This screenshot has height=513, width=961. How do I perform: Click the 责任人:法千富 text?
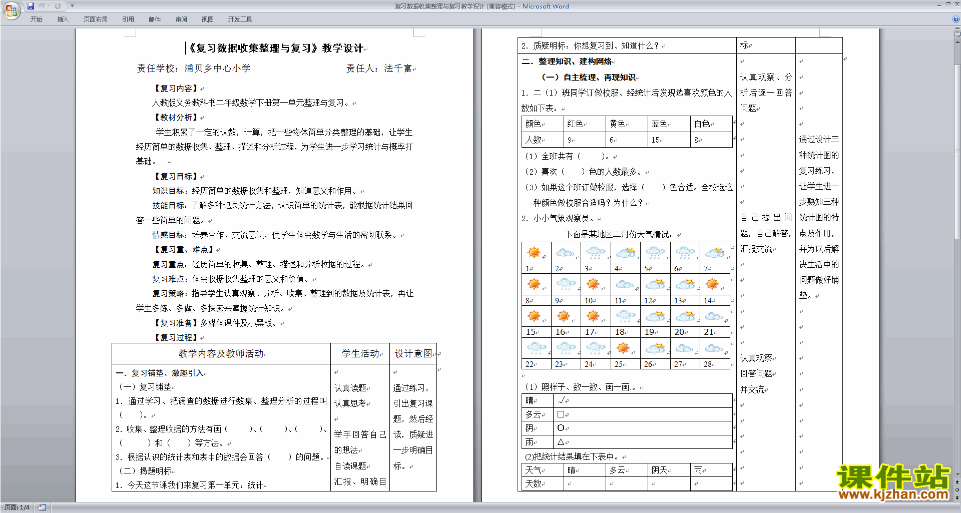point(379,69)
